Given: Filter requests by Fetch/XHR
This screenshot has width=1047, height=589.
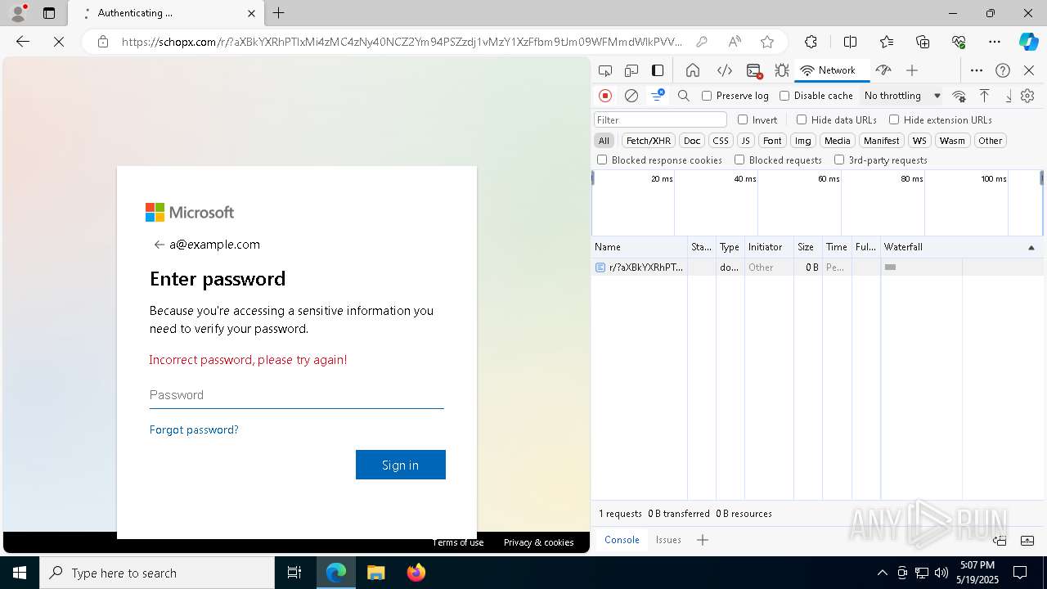Looking at the screenshot, I should 649,141.
